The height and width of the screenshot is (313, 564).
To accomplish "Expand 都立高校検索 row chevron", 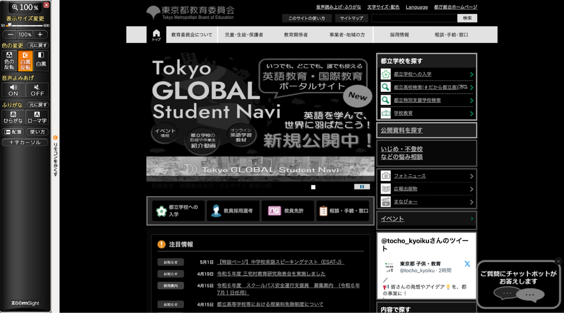I will click(x=472, y=88).
